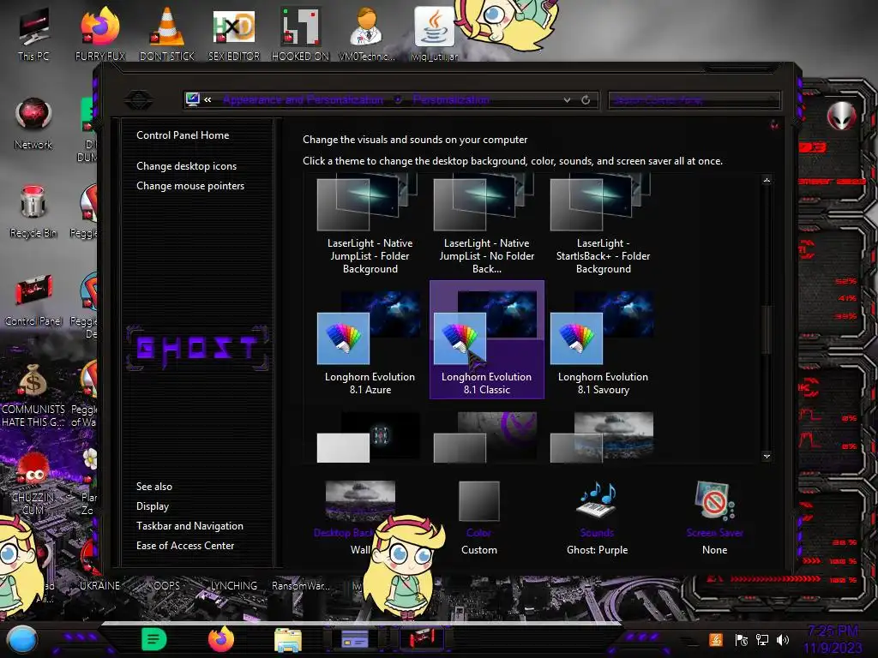Open the Alienware head gadget icon
Screen dimensions: 878x658
point(841,116)
